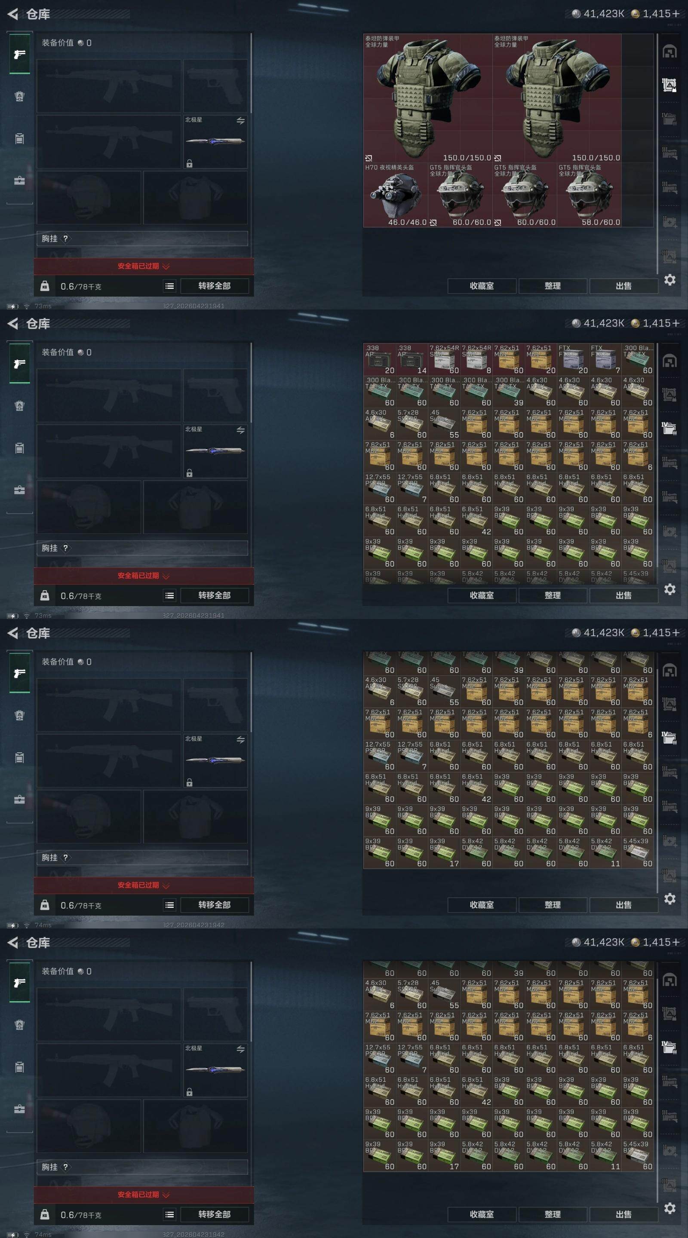
Task: Expand the 安全箱已过期 bar in armor view
Action: (x=143, y=266)
